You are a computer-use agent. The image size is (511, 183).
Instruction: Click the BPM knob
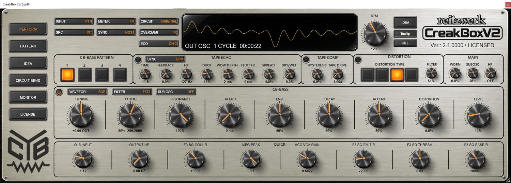pos(375,32)
